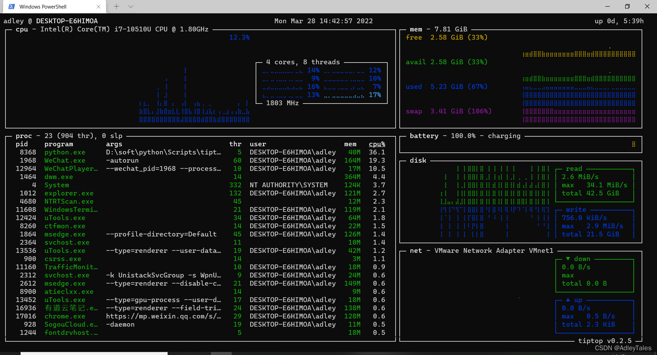The height and width of the screenshot is (355, 657).
Task: Click the python.exe process name
Action: click(65, 152)
